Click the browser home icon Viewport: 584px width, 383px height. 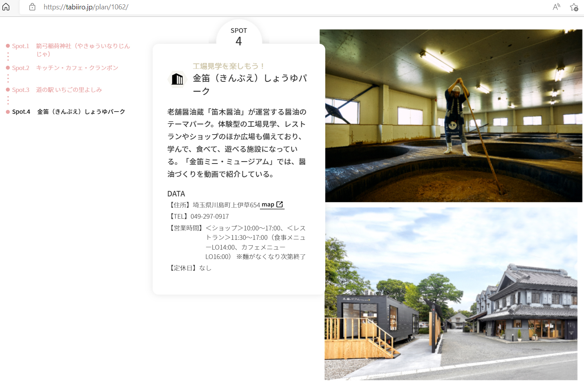point(6,7)
